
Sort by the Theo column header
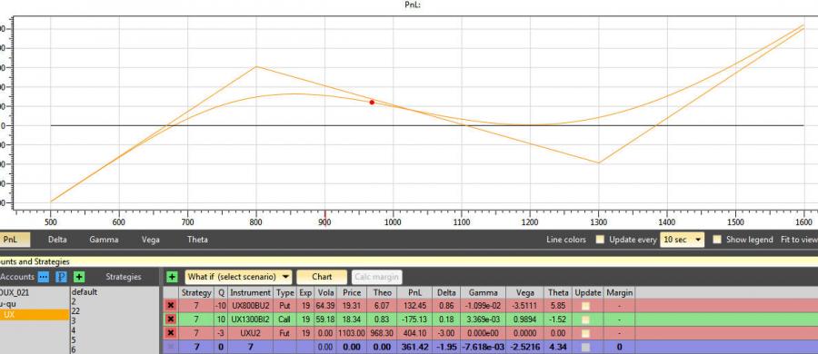[382, 293]
